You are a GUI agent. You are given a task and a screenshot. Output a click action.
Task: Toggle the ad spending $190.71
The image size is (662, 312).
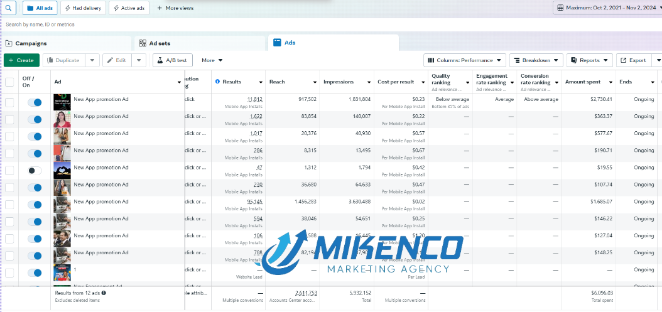[35, 154]
